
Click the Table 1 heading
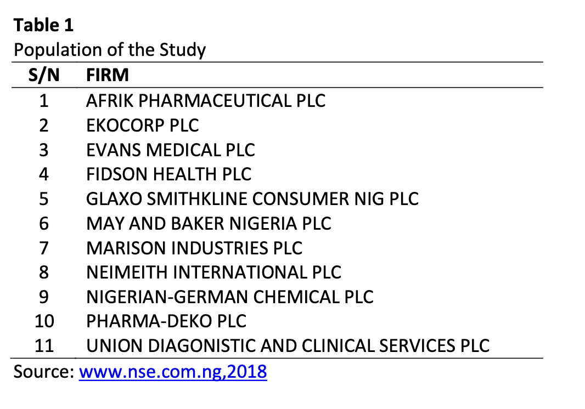pos(44,25)
